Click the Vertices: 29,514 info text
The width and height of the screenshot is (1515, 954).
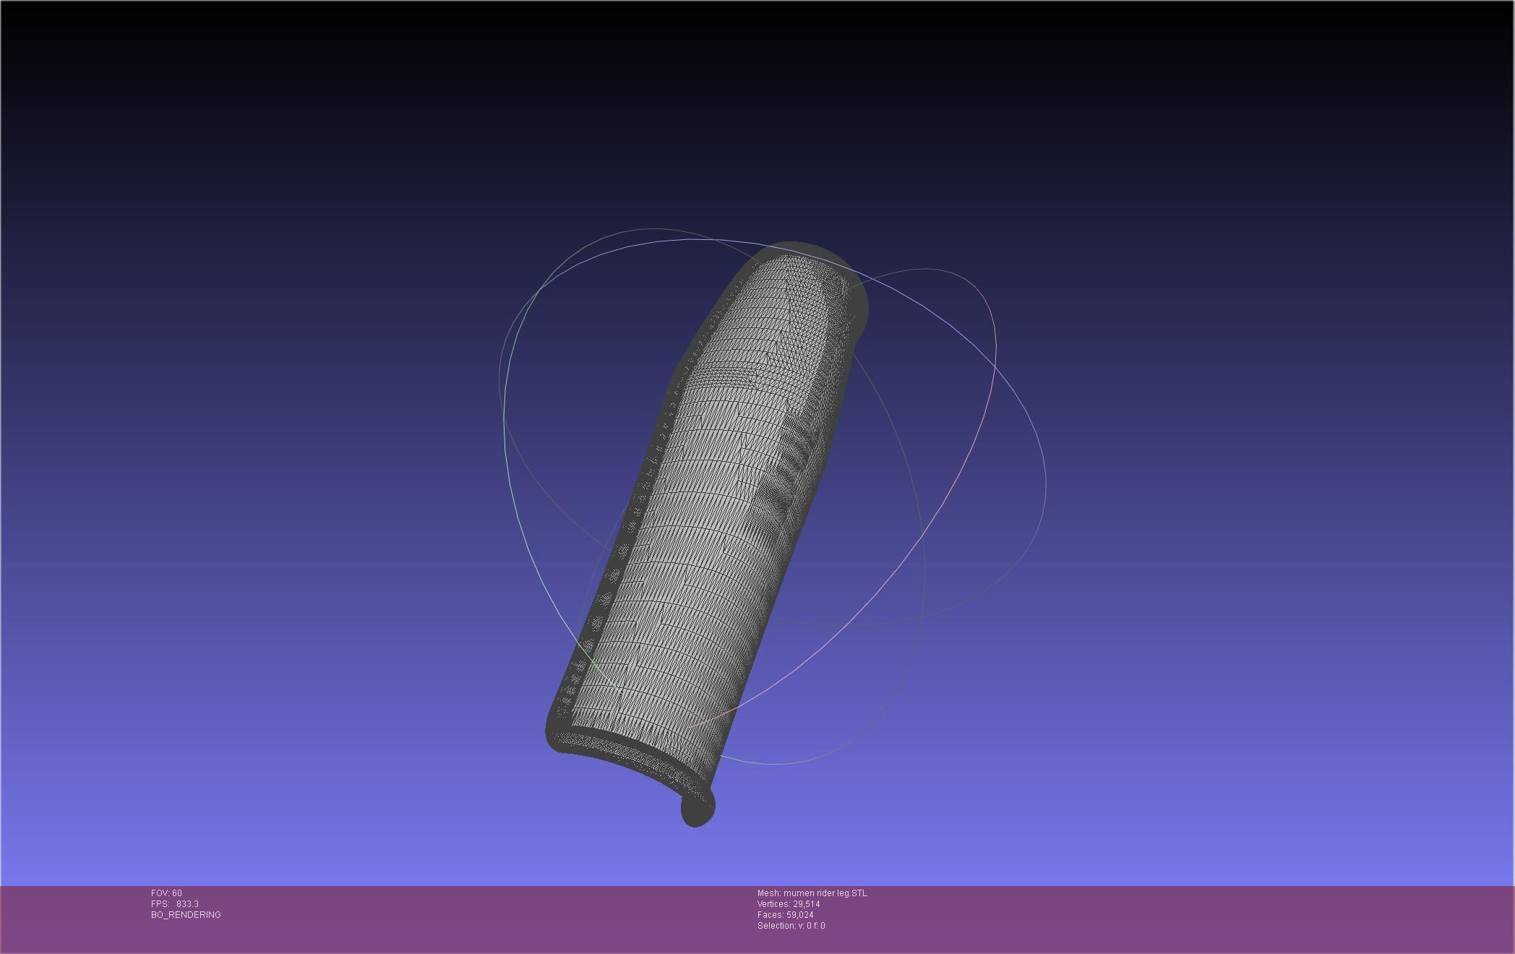789,904
